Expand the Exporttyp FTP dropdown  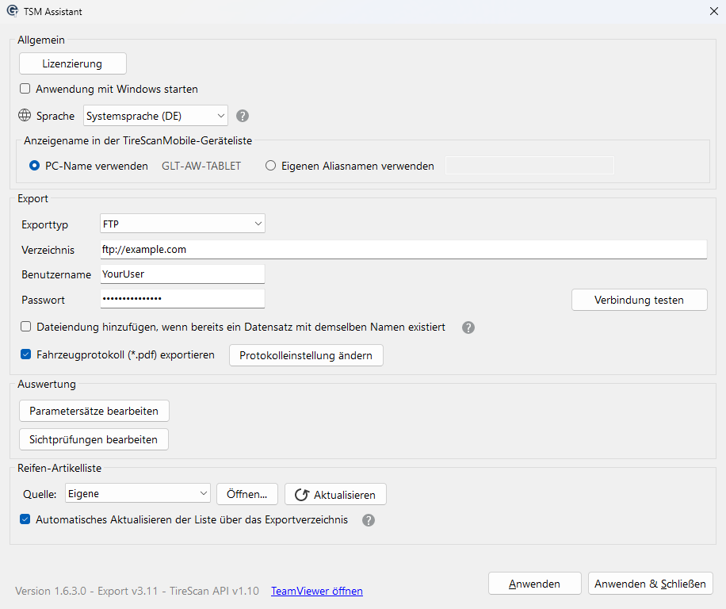click(183, 224)
